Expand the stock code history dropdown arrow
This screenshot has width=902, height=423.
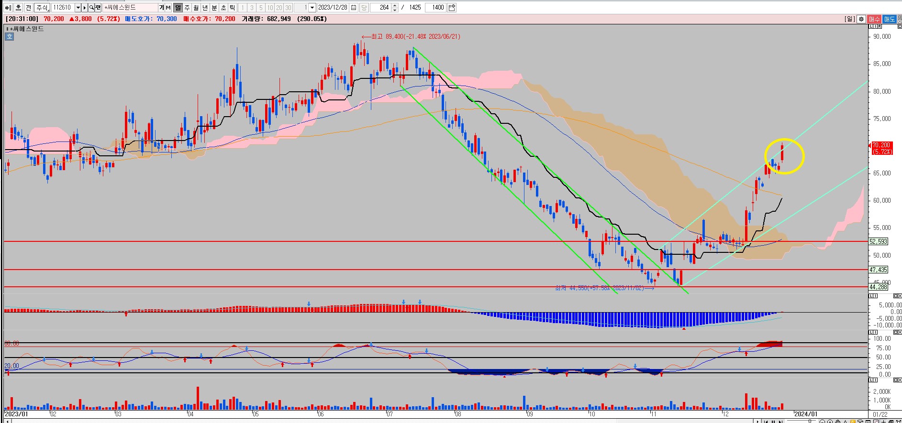click(x=78, y=8)
